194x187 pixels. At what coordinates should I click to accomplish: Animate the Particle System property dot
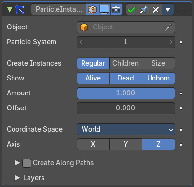coord(181,42)
